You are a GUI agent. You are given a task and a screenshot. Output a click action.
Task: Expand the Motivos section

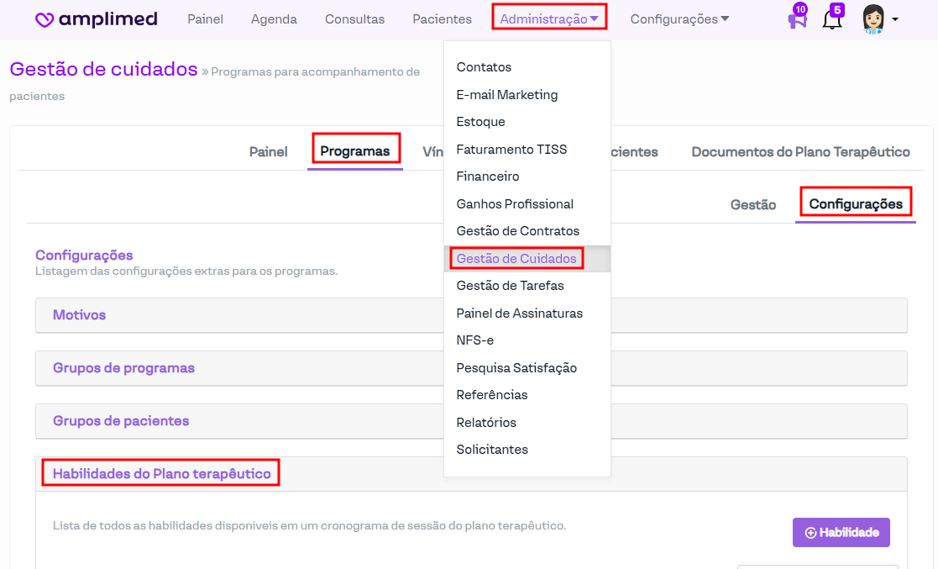tap(80, 315)
